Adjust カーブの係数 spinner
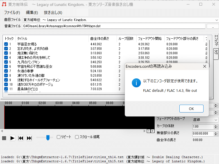 coord(216,126)
